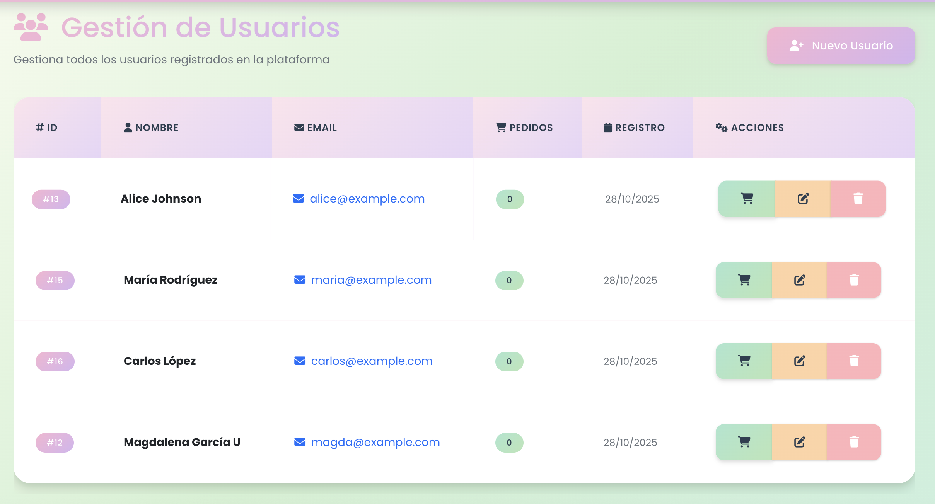Click the cart icon for Magdalena García U
The height and width of the screenshot is (504, 935).
pyautogui.click(x=744, y=442)
